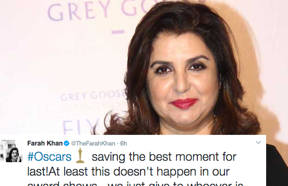Click the purple dash under the logo
The width and height of the screenshot is (288, 186).
click(x=118, y=32)
